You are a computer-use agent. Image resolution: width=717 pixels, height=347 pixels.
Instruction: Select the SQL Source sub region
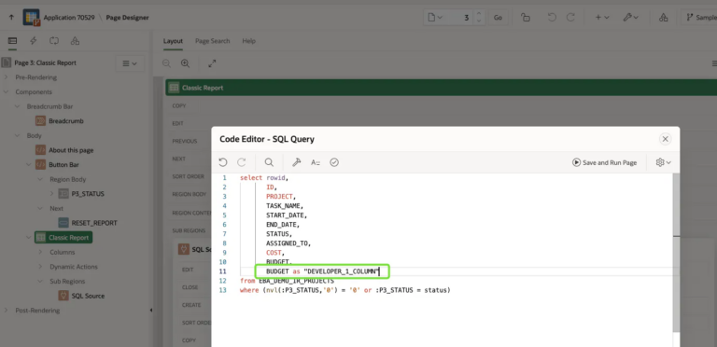point(88,296)
